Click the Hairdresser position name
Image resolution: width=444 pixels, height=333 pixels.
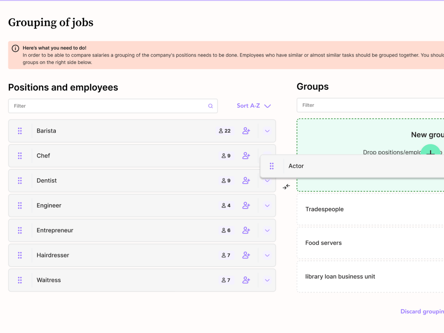point(53,255)
